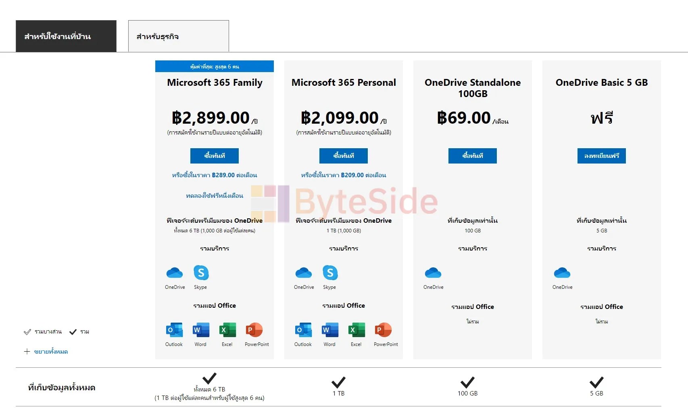
Task: Click the Word icon under Microsoft 365 Family
Action: click(200, 331)
